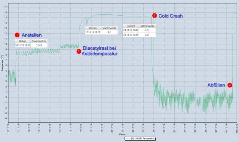Click the Stammwürze header above 12,43

tap(39, 41)
